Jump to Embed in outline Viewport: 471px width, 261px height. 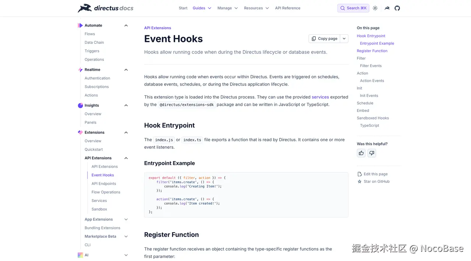coord(363,111)
